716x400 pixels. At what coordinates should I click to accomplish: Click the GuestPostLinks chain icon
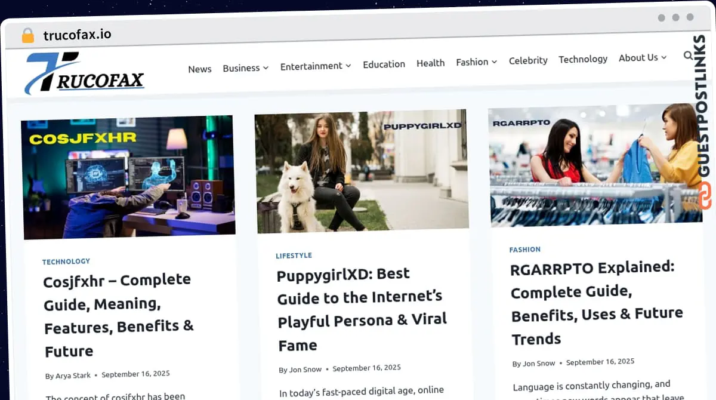[x=705, y=196]
